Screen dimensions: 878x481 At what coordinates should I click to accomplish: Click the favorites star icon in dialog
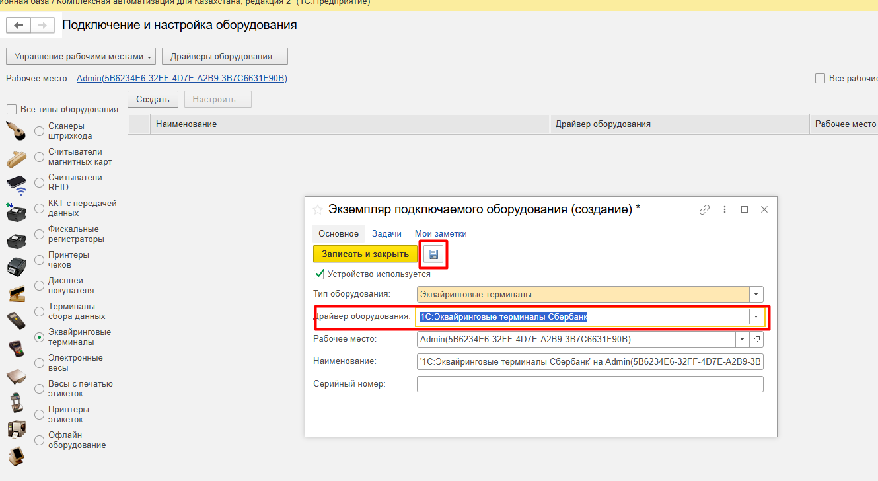pyautogui.click(x=318, y=209)
